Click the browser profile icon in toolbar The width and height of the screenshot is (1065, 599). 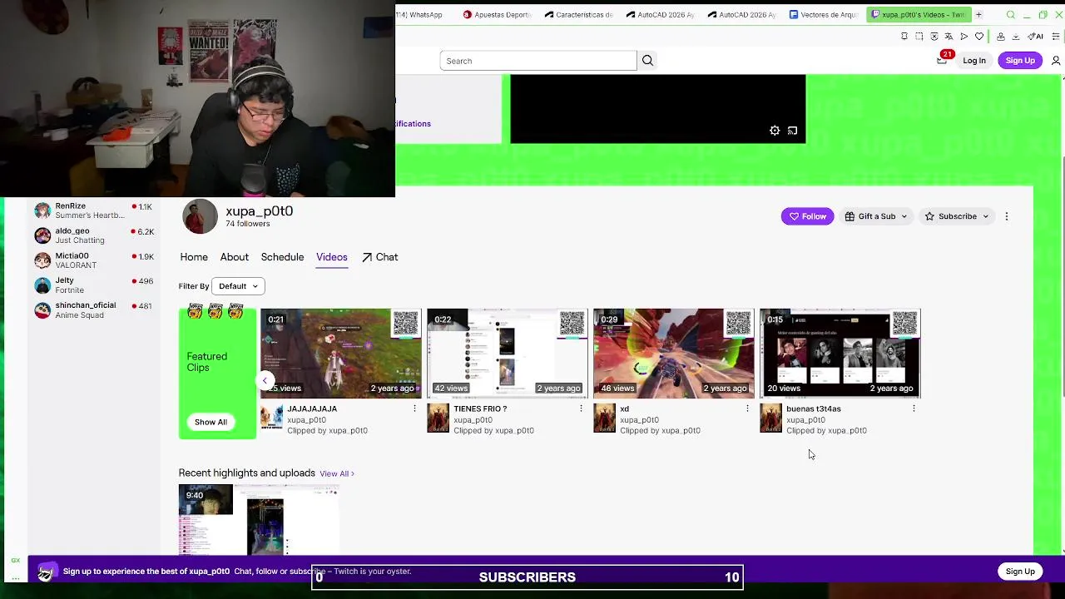[x=1000, y=37]
